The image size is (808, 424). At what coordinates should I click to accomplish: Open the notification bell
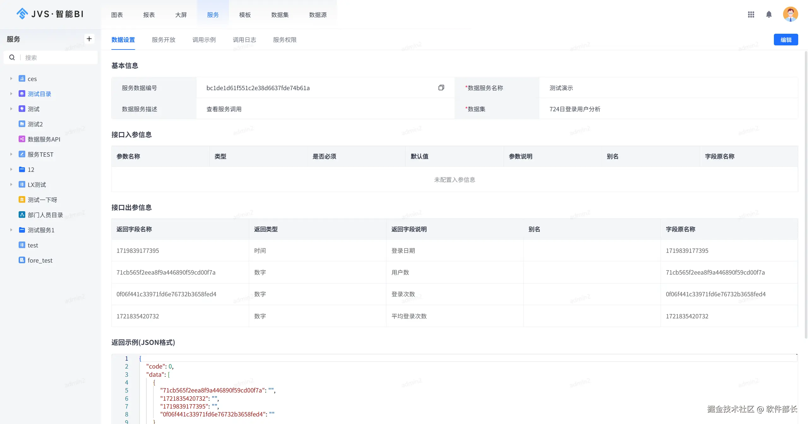(x=769, y=15)
